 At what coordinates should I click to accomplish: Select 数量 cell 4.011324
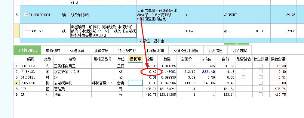167,66
